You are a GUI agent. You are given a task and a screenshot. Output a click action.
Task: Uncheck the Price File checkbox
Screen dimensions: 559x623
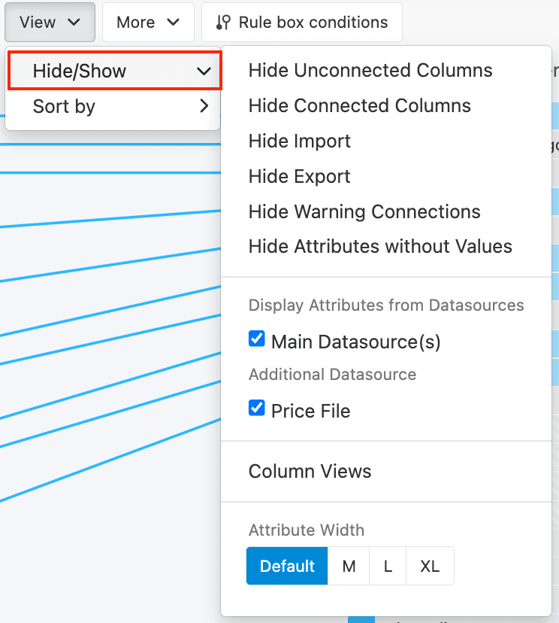tap(257, 409)
